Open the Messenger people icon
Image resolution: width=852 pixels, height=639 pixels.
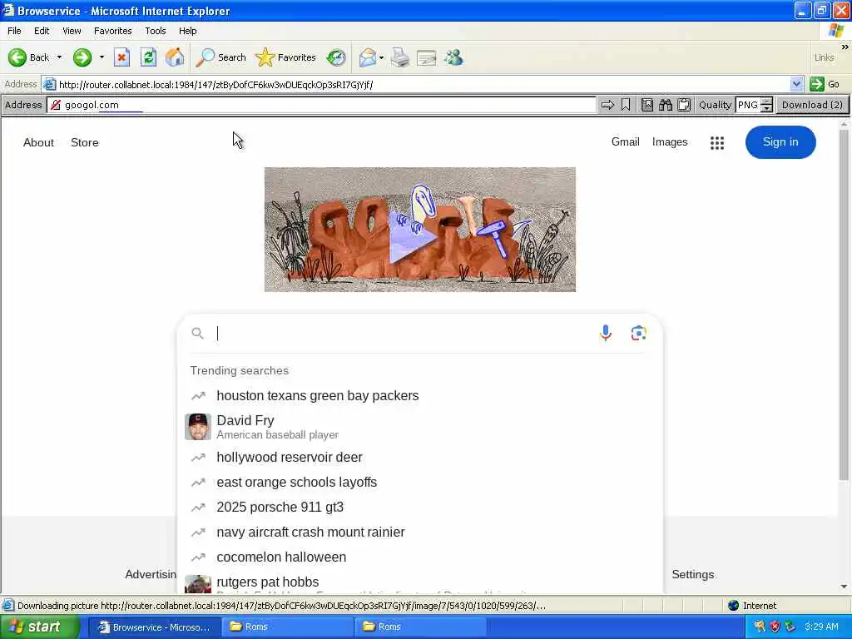(x=453, y=57)
